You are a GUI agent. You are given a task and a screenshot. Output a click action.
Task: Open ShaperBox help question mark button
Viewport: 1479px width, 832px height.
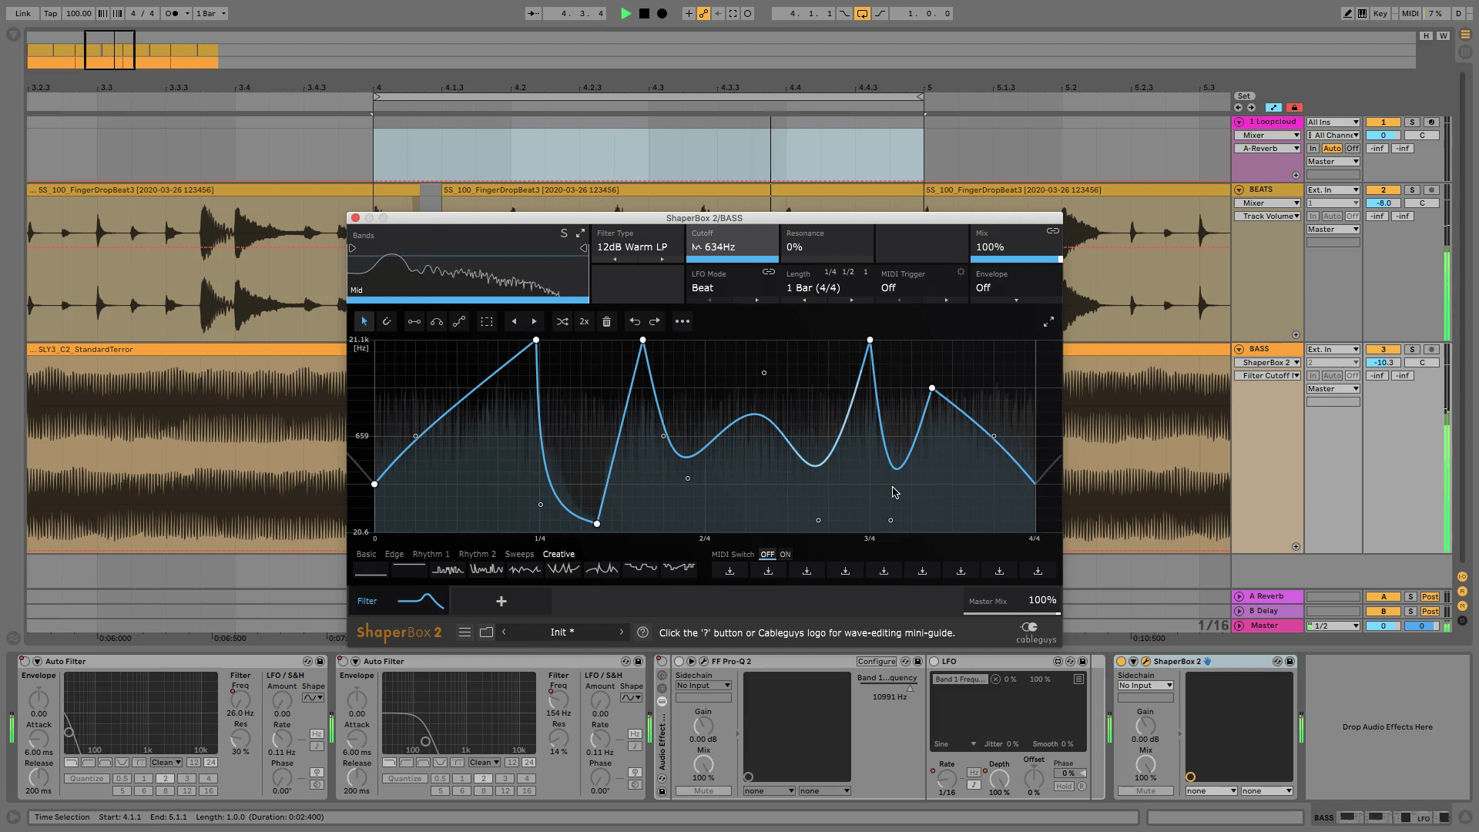coord(642,632)
